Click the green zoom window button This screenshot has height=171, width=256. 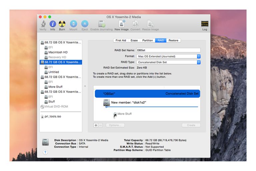click(50, 17)
